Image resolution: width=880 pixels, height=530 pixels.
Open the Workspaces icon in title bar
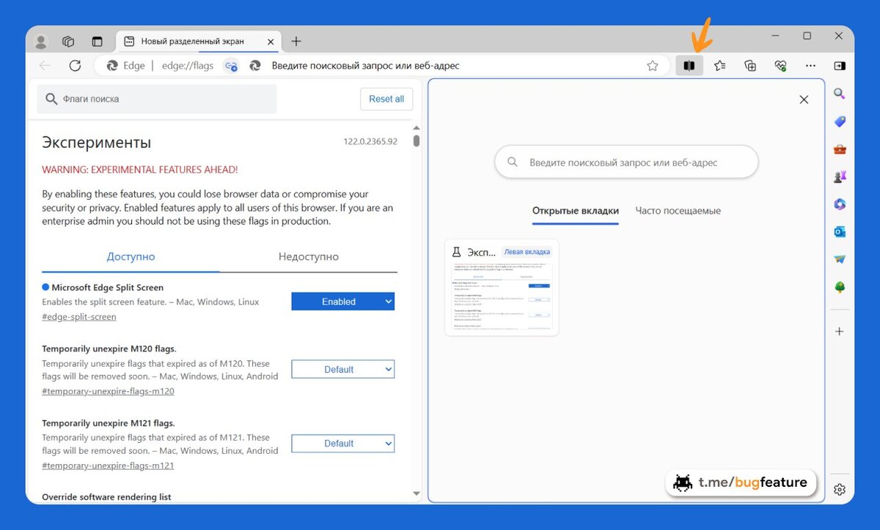pos(68,42)
